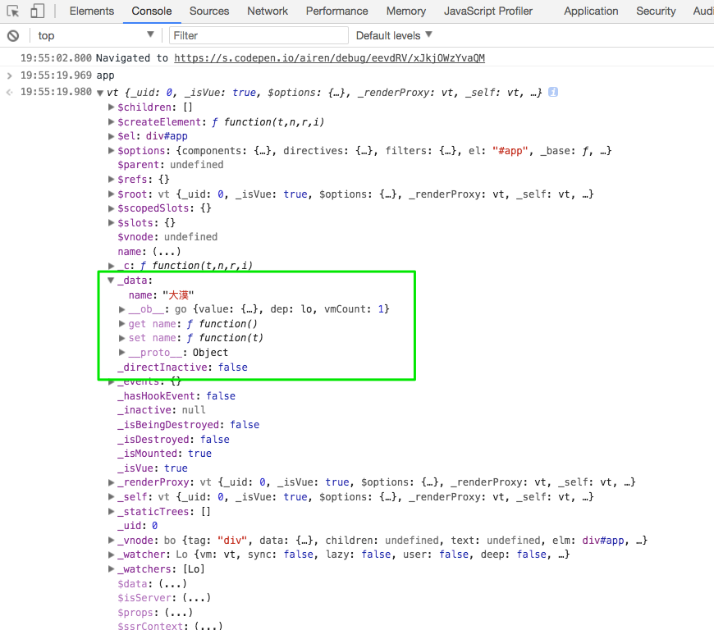This screenshot has width=714, height=630.
Task: Invoke the $isServer (...) getter
Action: click(x=197, y=598)
